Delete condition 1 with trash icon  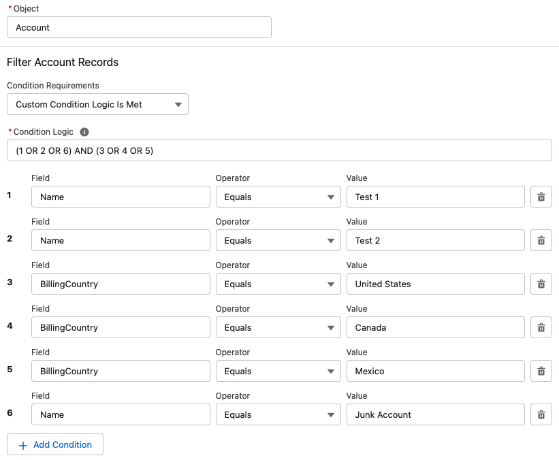[x=541, y=197]
